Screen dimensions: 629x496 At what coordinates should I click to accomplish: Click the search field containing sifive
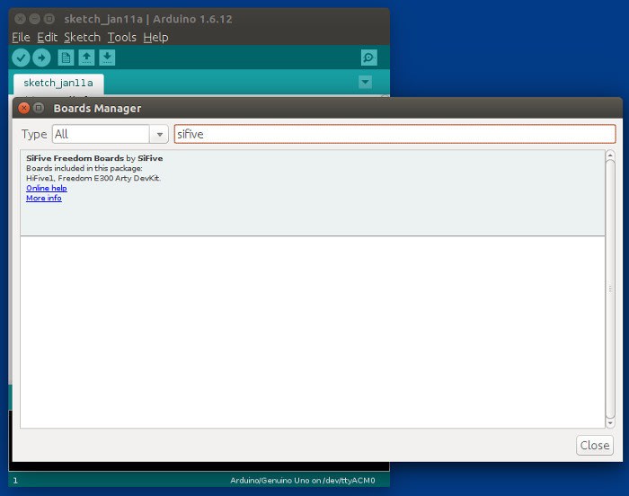click(x=394, y=134)
